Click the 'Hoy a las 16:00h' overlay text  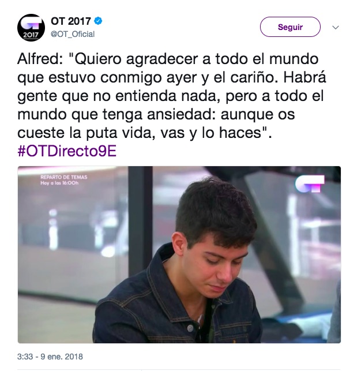tap(59, 183)
